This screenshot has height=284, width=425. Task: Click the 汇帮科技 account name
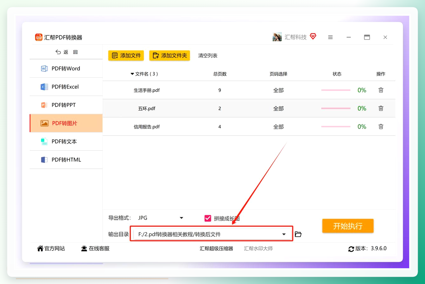click(x=295, y=37)
